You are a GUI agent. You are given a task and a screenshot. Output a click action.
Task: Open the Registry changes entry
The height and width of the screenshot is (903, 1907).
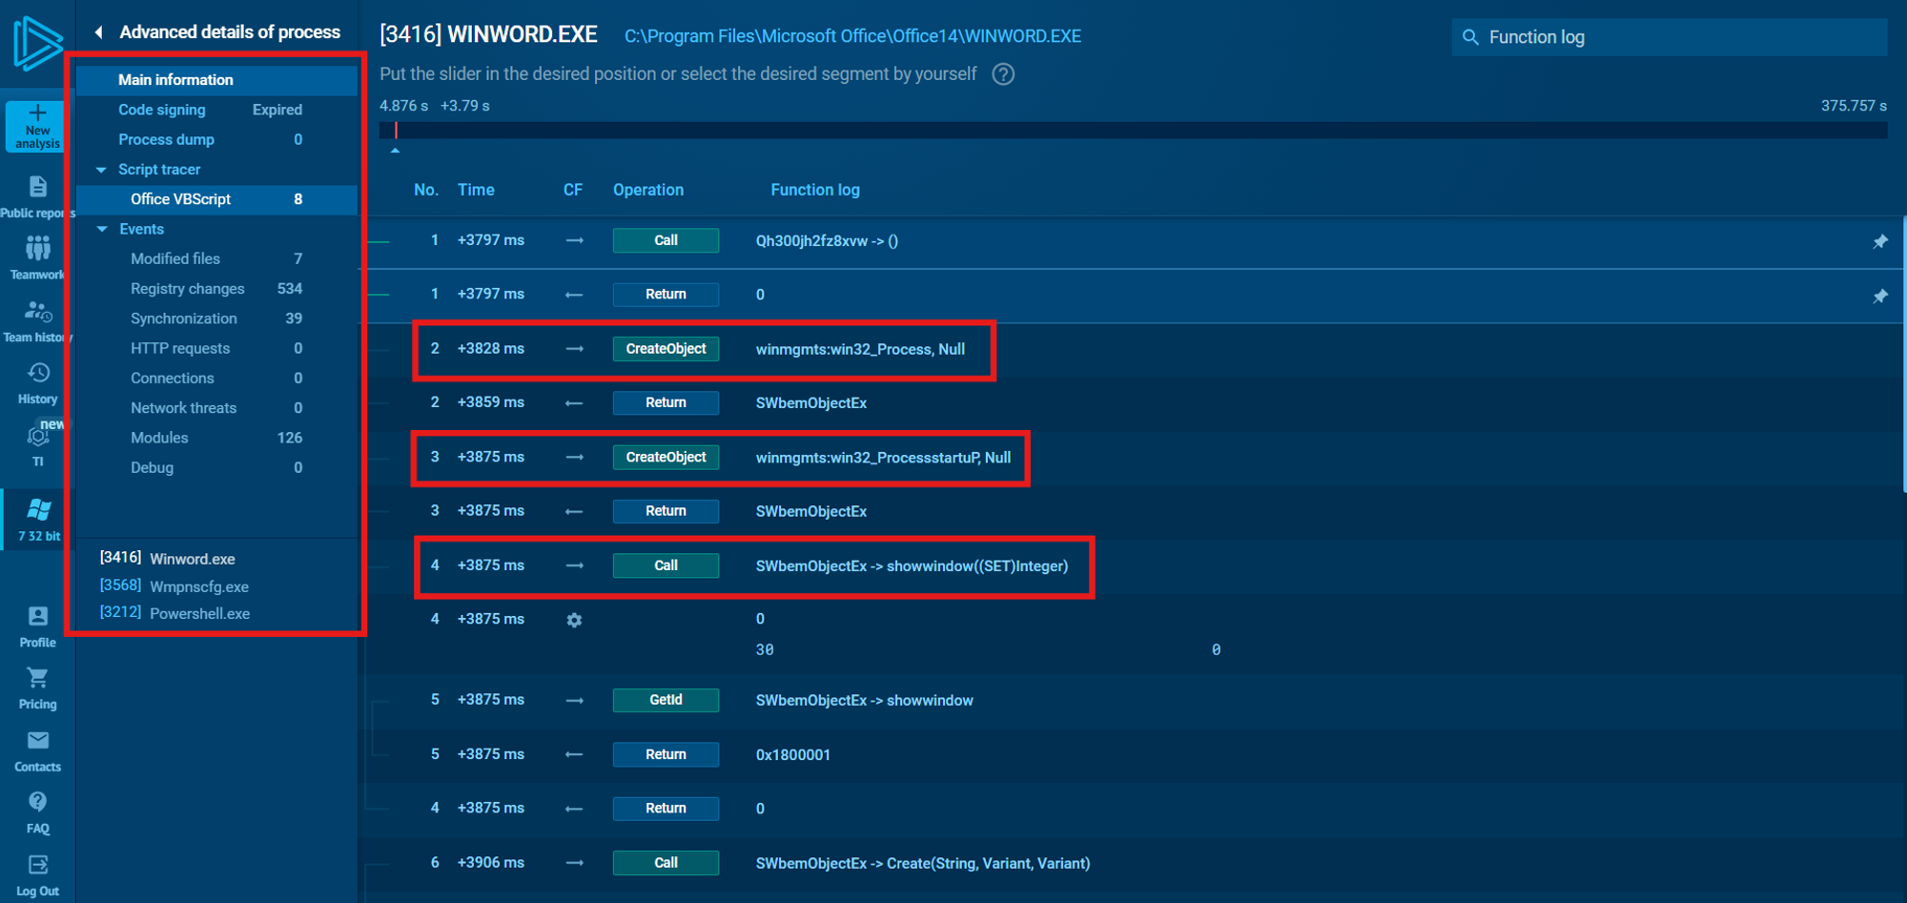187,289
